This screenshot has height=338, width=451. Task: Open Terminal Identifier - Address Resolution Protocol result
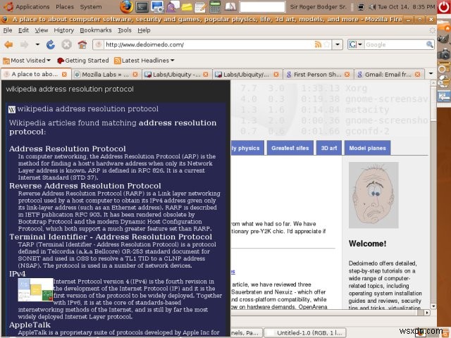point(111,237)
